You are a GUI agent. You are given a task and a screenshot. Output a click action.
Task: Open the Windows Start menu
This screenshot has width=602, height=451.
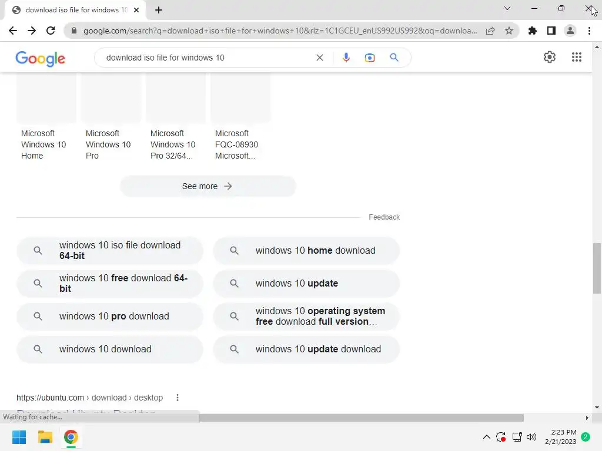(x=19, y=437)
